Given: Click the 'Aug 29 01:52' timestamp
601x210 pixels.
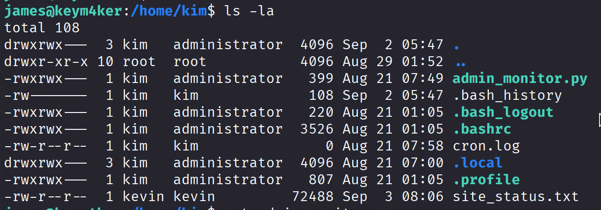Looking at the screenshot, I should tap(393, 61).
